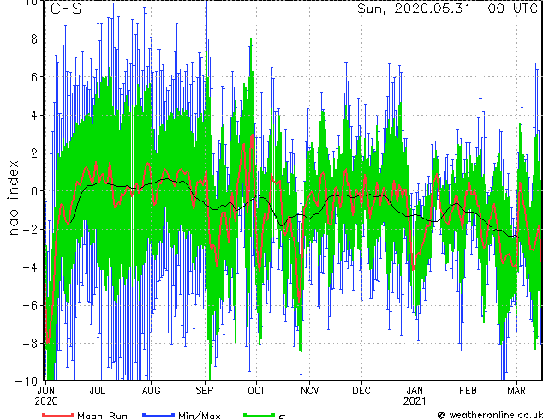Click the y-axis value 4
This screenshot has height=420, width=543.
coord(34,115)
